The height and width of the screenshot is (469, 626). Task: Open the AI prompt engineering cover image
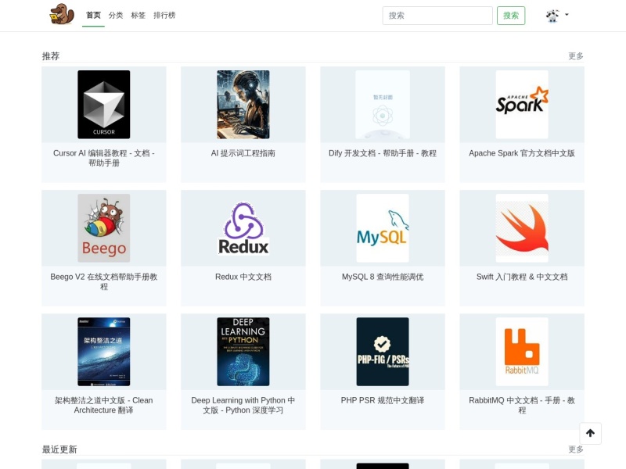[243, 105]
